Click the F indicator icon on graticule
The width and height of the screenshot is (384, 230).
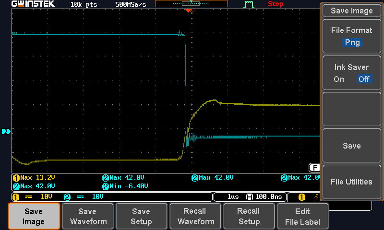point(314,167)
